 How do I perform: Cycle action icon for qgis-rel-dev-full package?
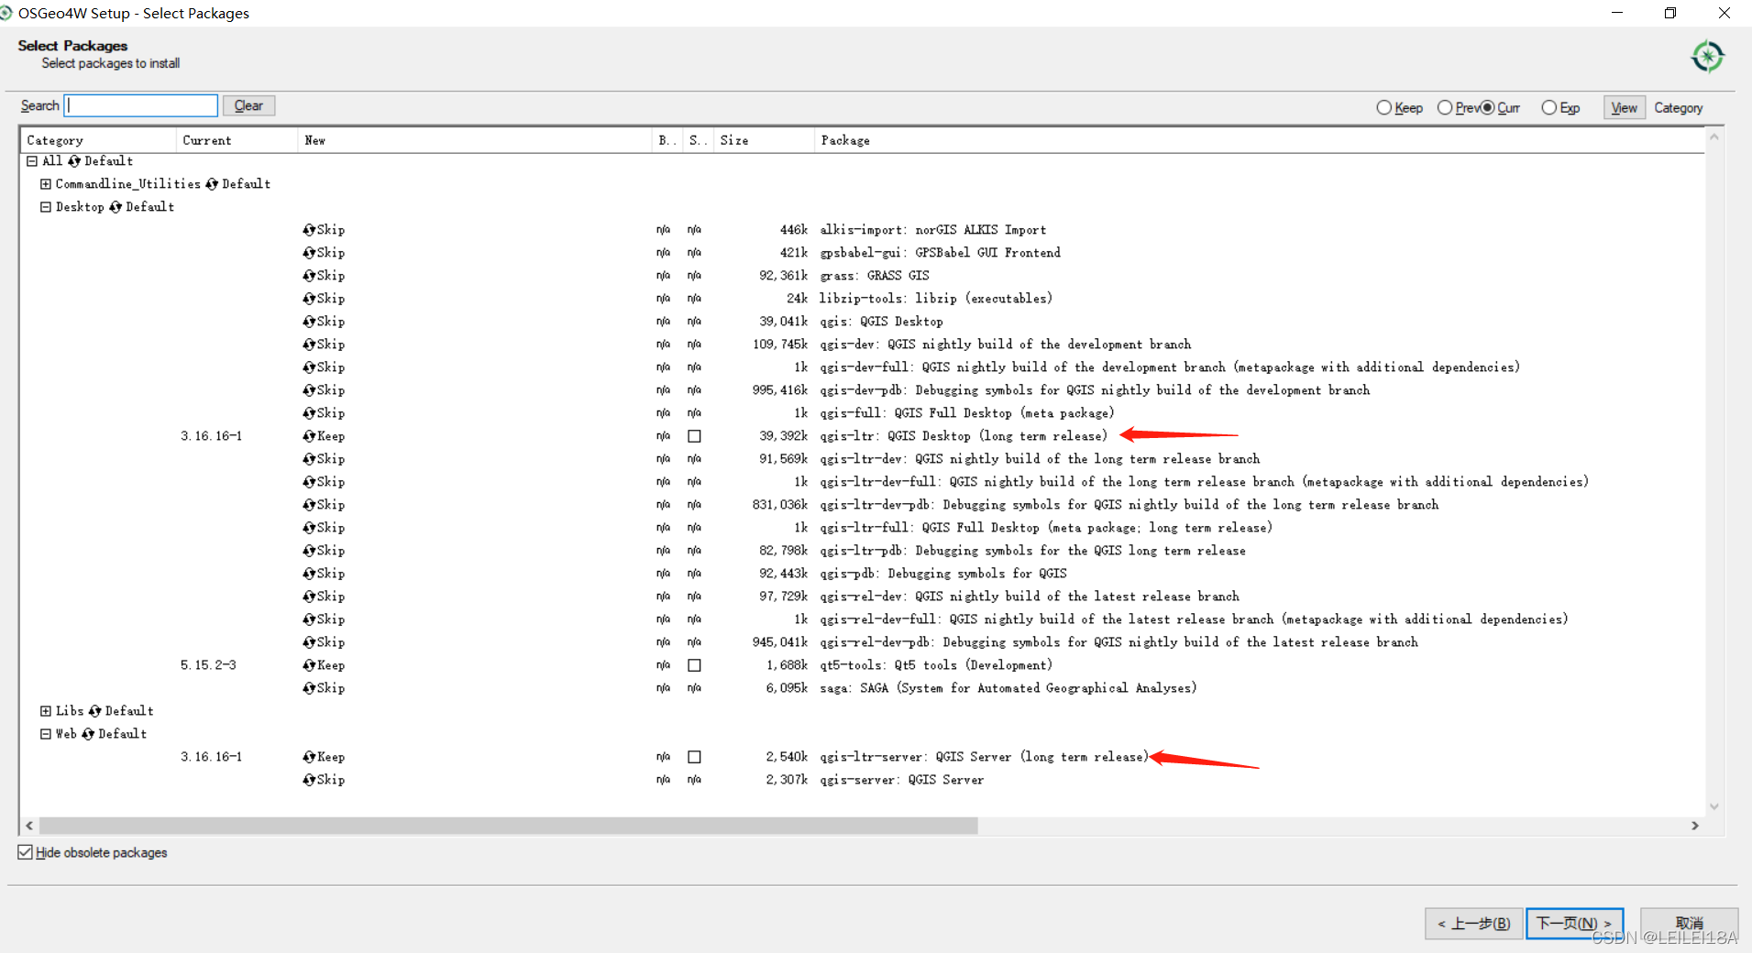309,619
